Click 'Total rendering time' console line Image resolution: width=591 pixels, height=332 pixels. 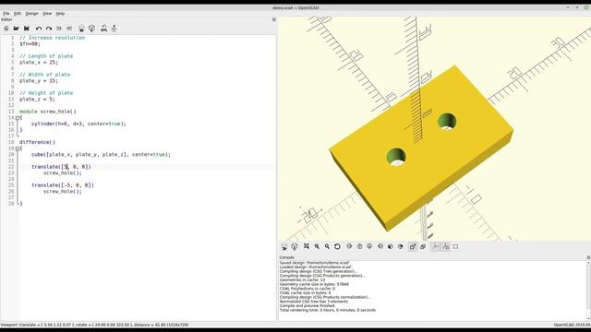point(328,310)
